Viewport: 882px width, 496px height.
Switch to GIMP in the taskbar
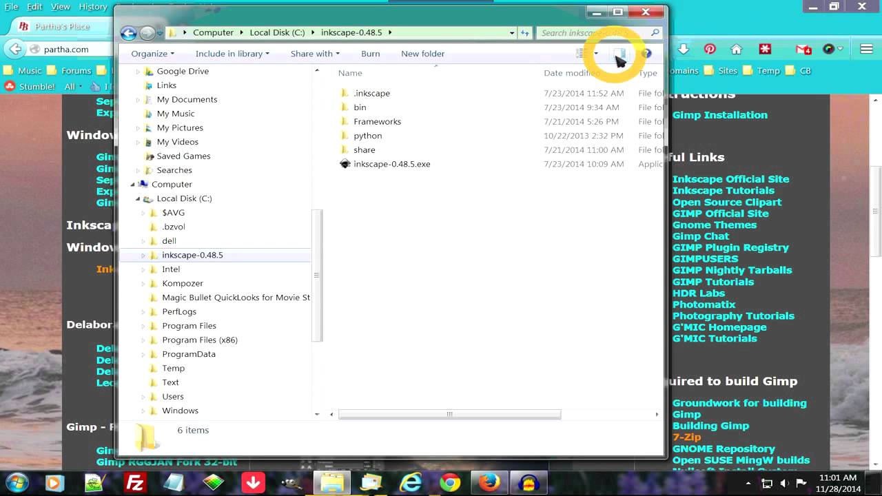(x=292, y=483)
